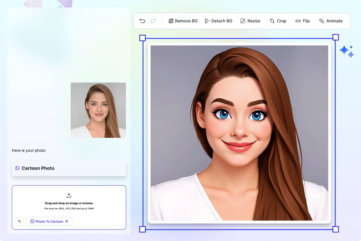Click the bottom-right selection handle
Viewport: 361px width, 241px height.
[x=336, y=229]
